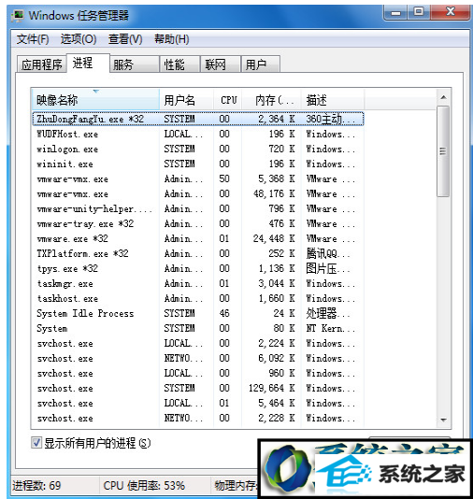Viewport: 473px width, 499px height.
Task: Select the taskmgr.exe process
Action: tap(198, 283)
